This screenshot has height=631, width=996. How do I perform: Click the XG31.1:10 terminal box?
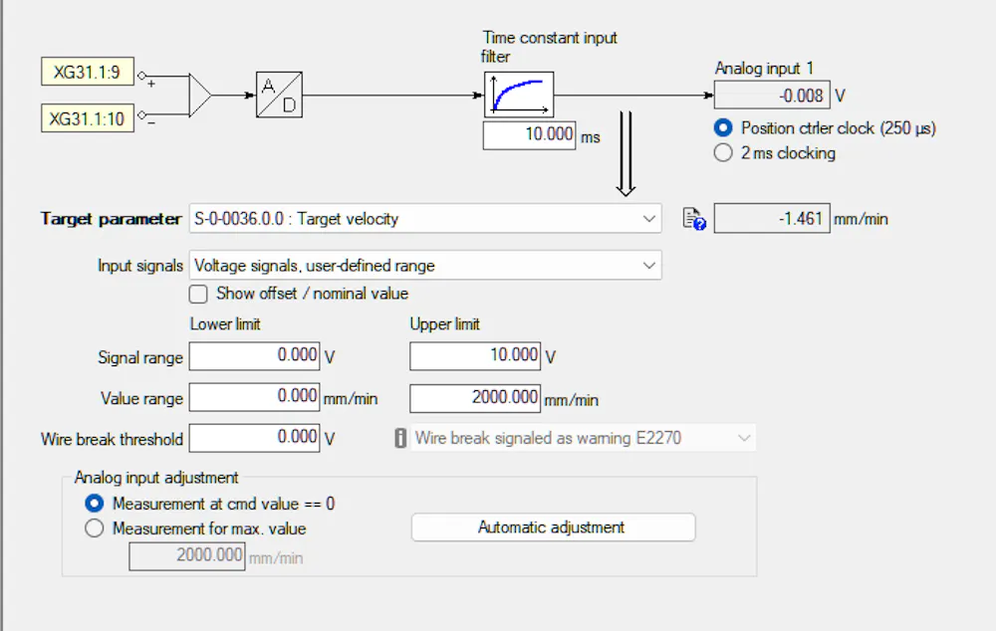[88, 118]
